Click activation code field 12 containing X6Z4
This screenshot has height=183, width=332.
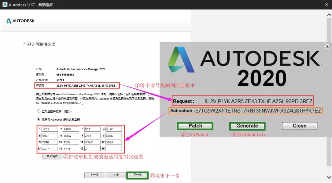114,142
